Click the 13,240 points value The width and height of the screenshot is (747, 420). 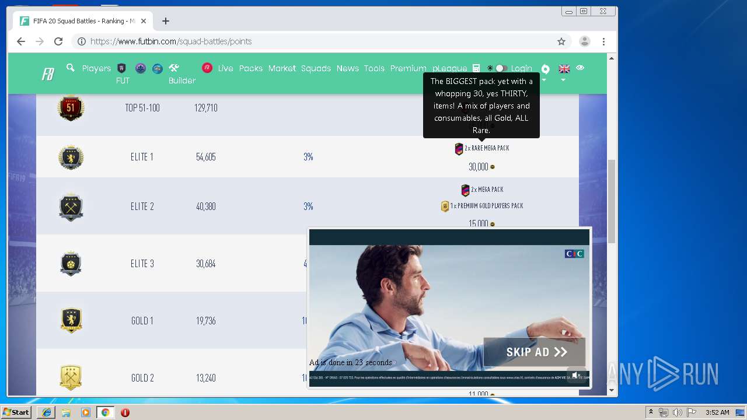206,378
